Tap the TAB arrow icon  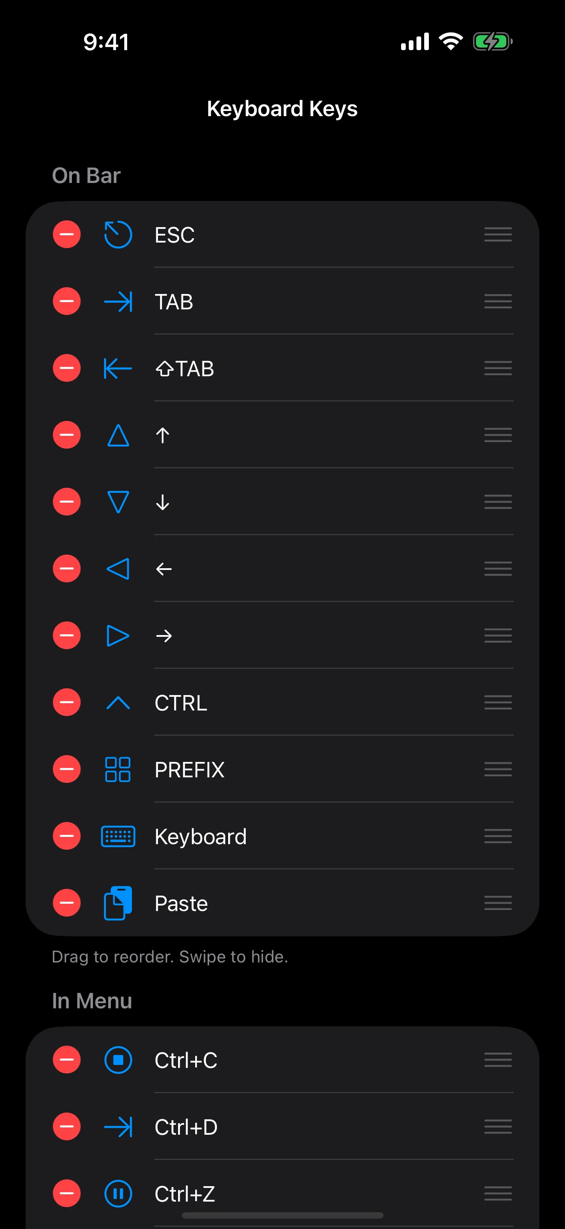[118, 302]
